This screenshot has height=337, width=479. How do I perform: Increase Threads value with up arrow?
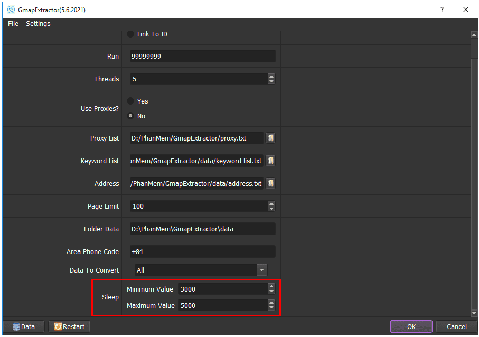click(x=271, y=77)
